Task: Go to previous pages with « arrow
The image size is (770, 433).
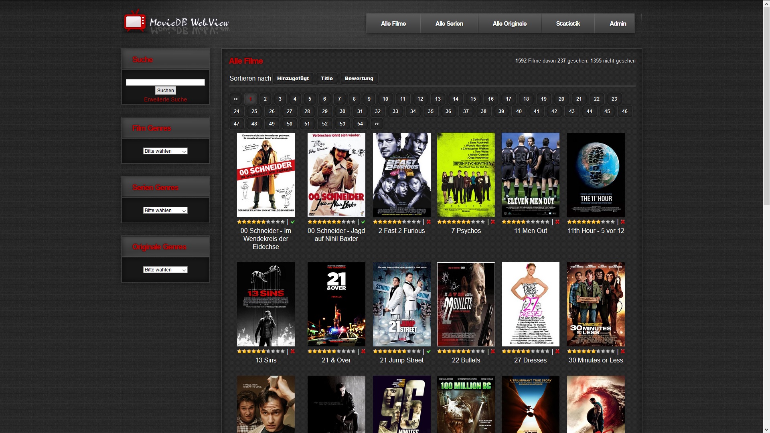Action: point(236,99)
